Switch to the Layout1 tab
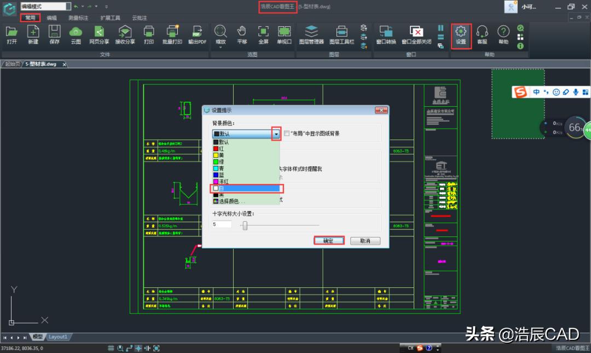This screenshot has height=353, width=591. coord(57,337)
